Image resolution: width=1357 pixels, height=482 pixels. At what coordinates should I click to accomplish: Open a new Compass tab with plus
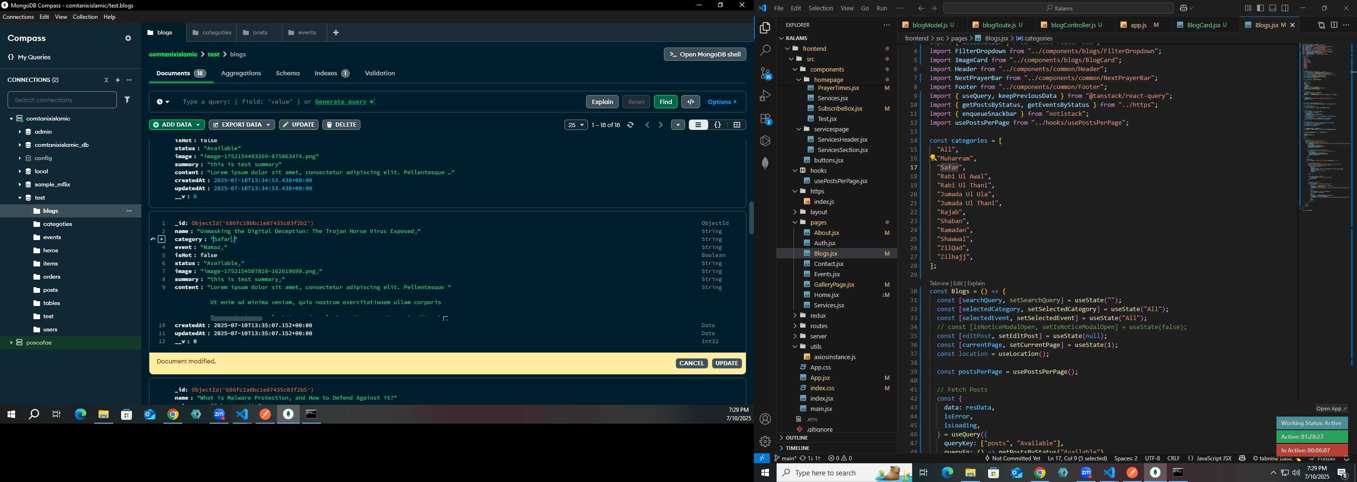tap(336, 32)
